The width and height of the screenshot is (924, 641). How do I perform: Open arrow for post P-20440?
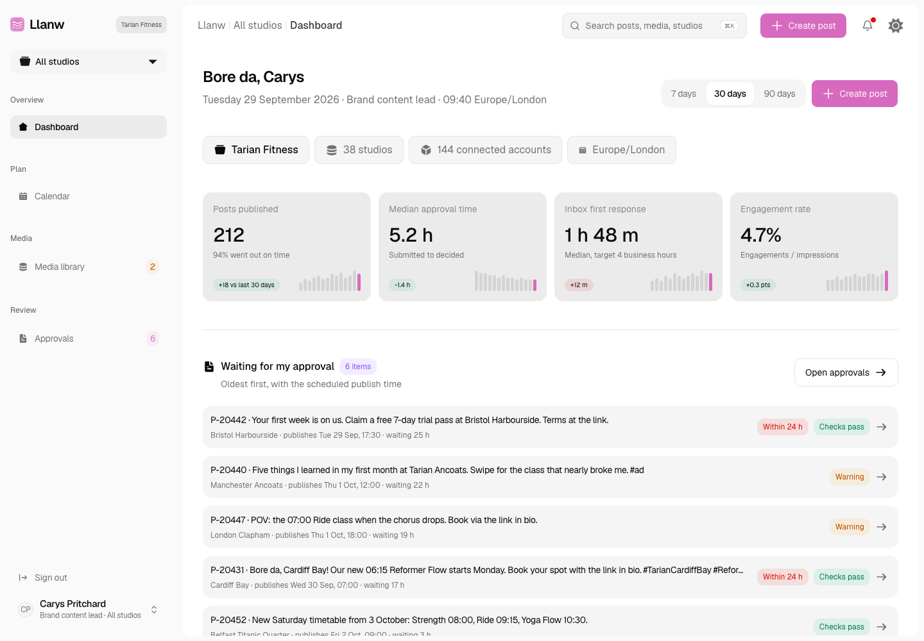(x=882, y=477)
